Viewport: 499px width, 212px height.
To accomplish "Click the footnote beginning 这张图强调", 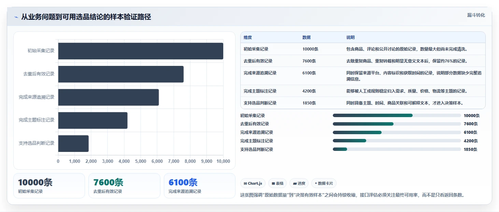I will pos(353,195).
